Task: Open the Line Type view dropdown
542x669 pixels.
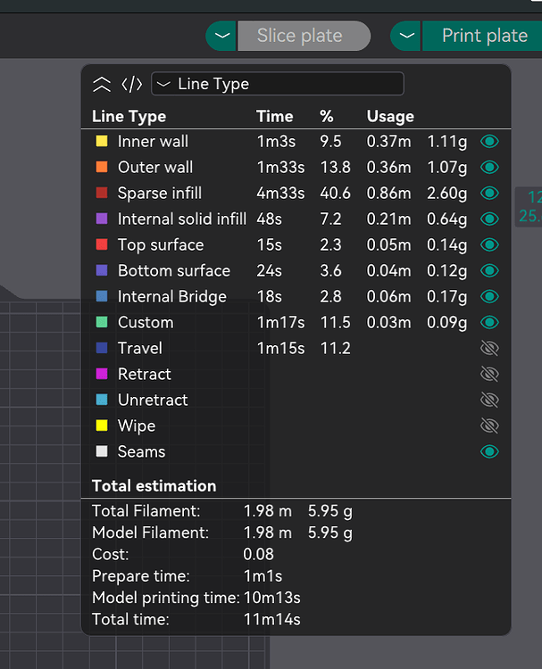Action: pyautogui.click(x=277, y=84)
